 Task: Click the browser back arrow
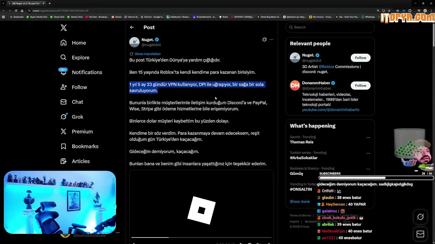click(x=4, y=11)
